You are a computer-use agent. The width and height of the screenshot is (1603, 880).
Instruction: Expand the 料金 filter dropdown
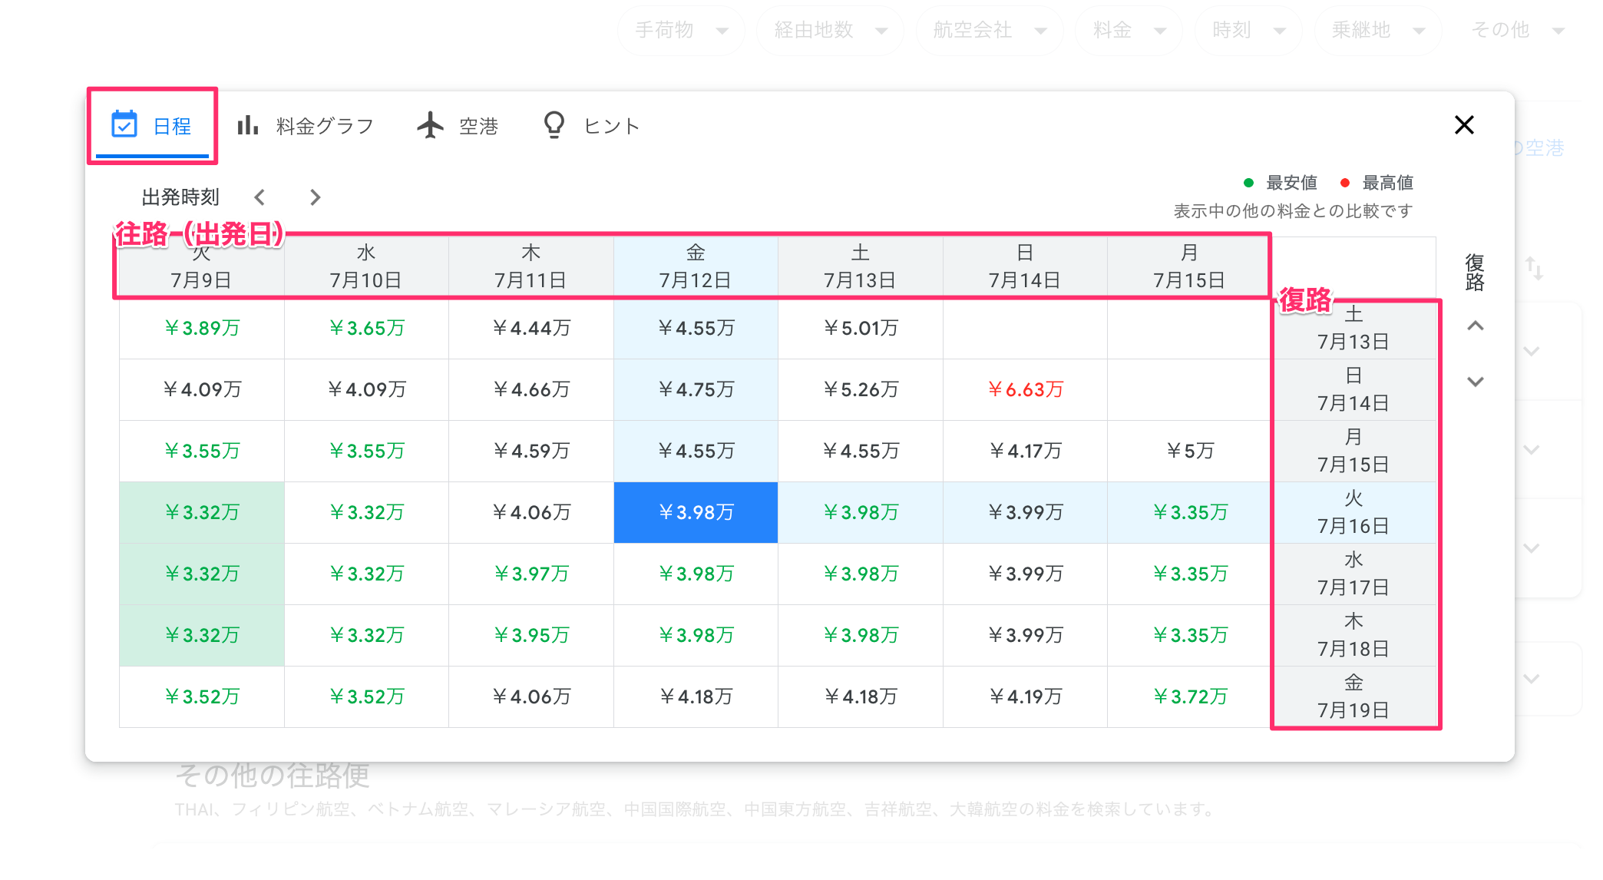(1129, 30)
